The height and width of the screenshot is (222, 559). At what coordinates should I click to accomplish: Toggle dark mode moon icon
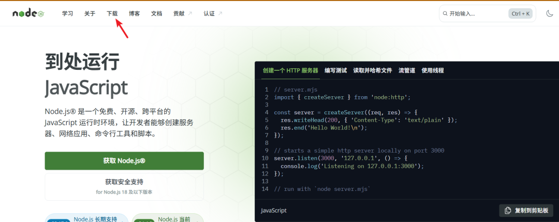[549, 13]
